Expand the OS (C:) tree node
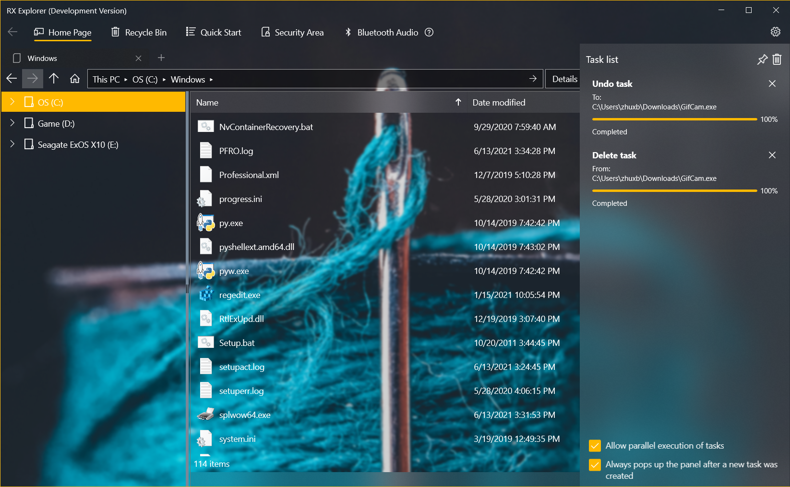790x487 pixels. (x=12, y=102)
